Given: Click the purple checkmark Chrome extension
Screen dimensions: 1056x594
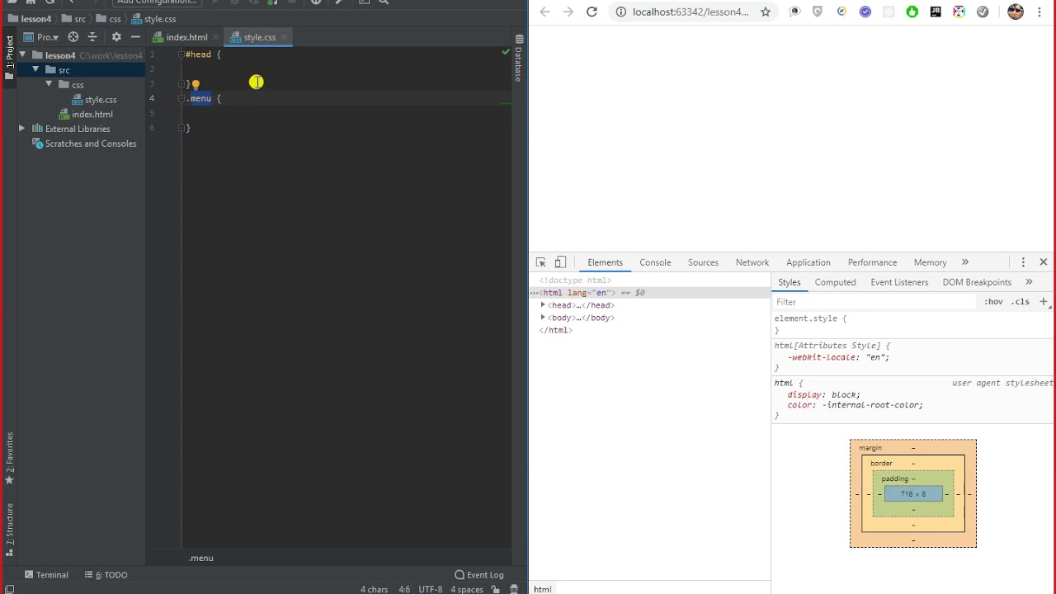Looking at the screenshot, I should 865,12.
